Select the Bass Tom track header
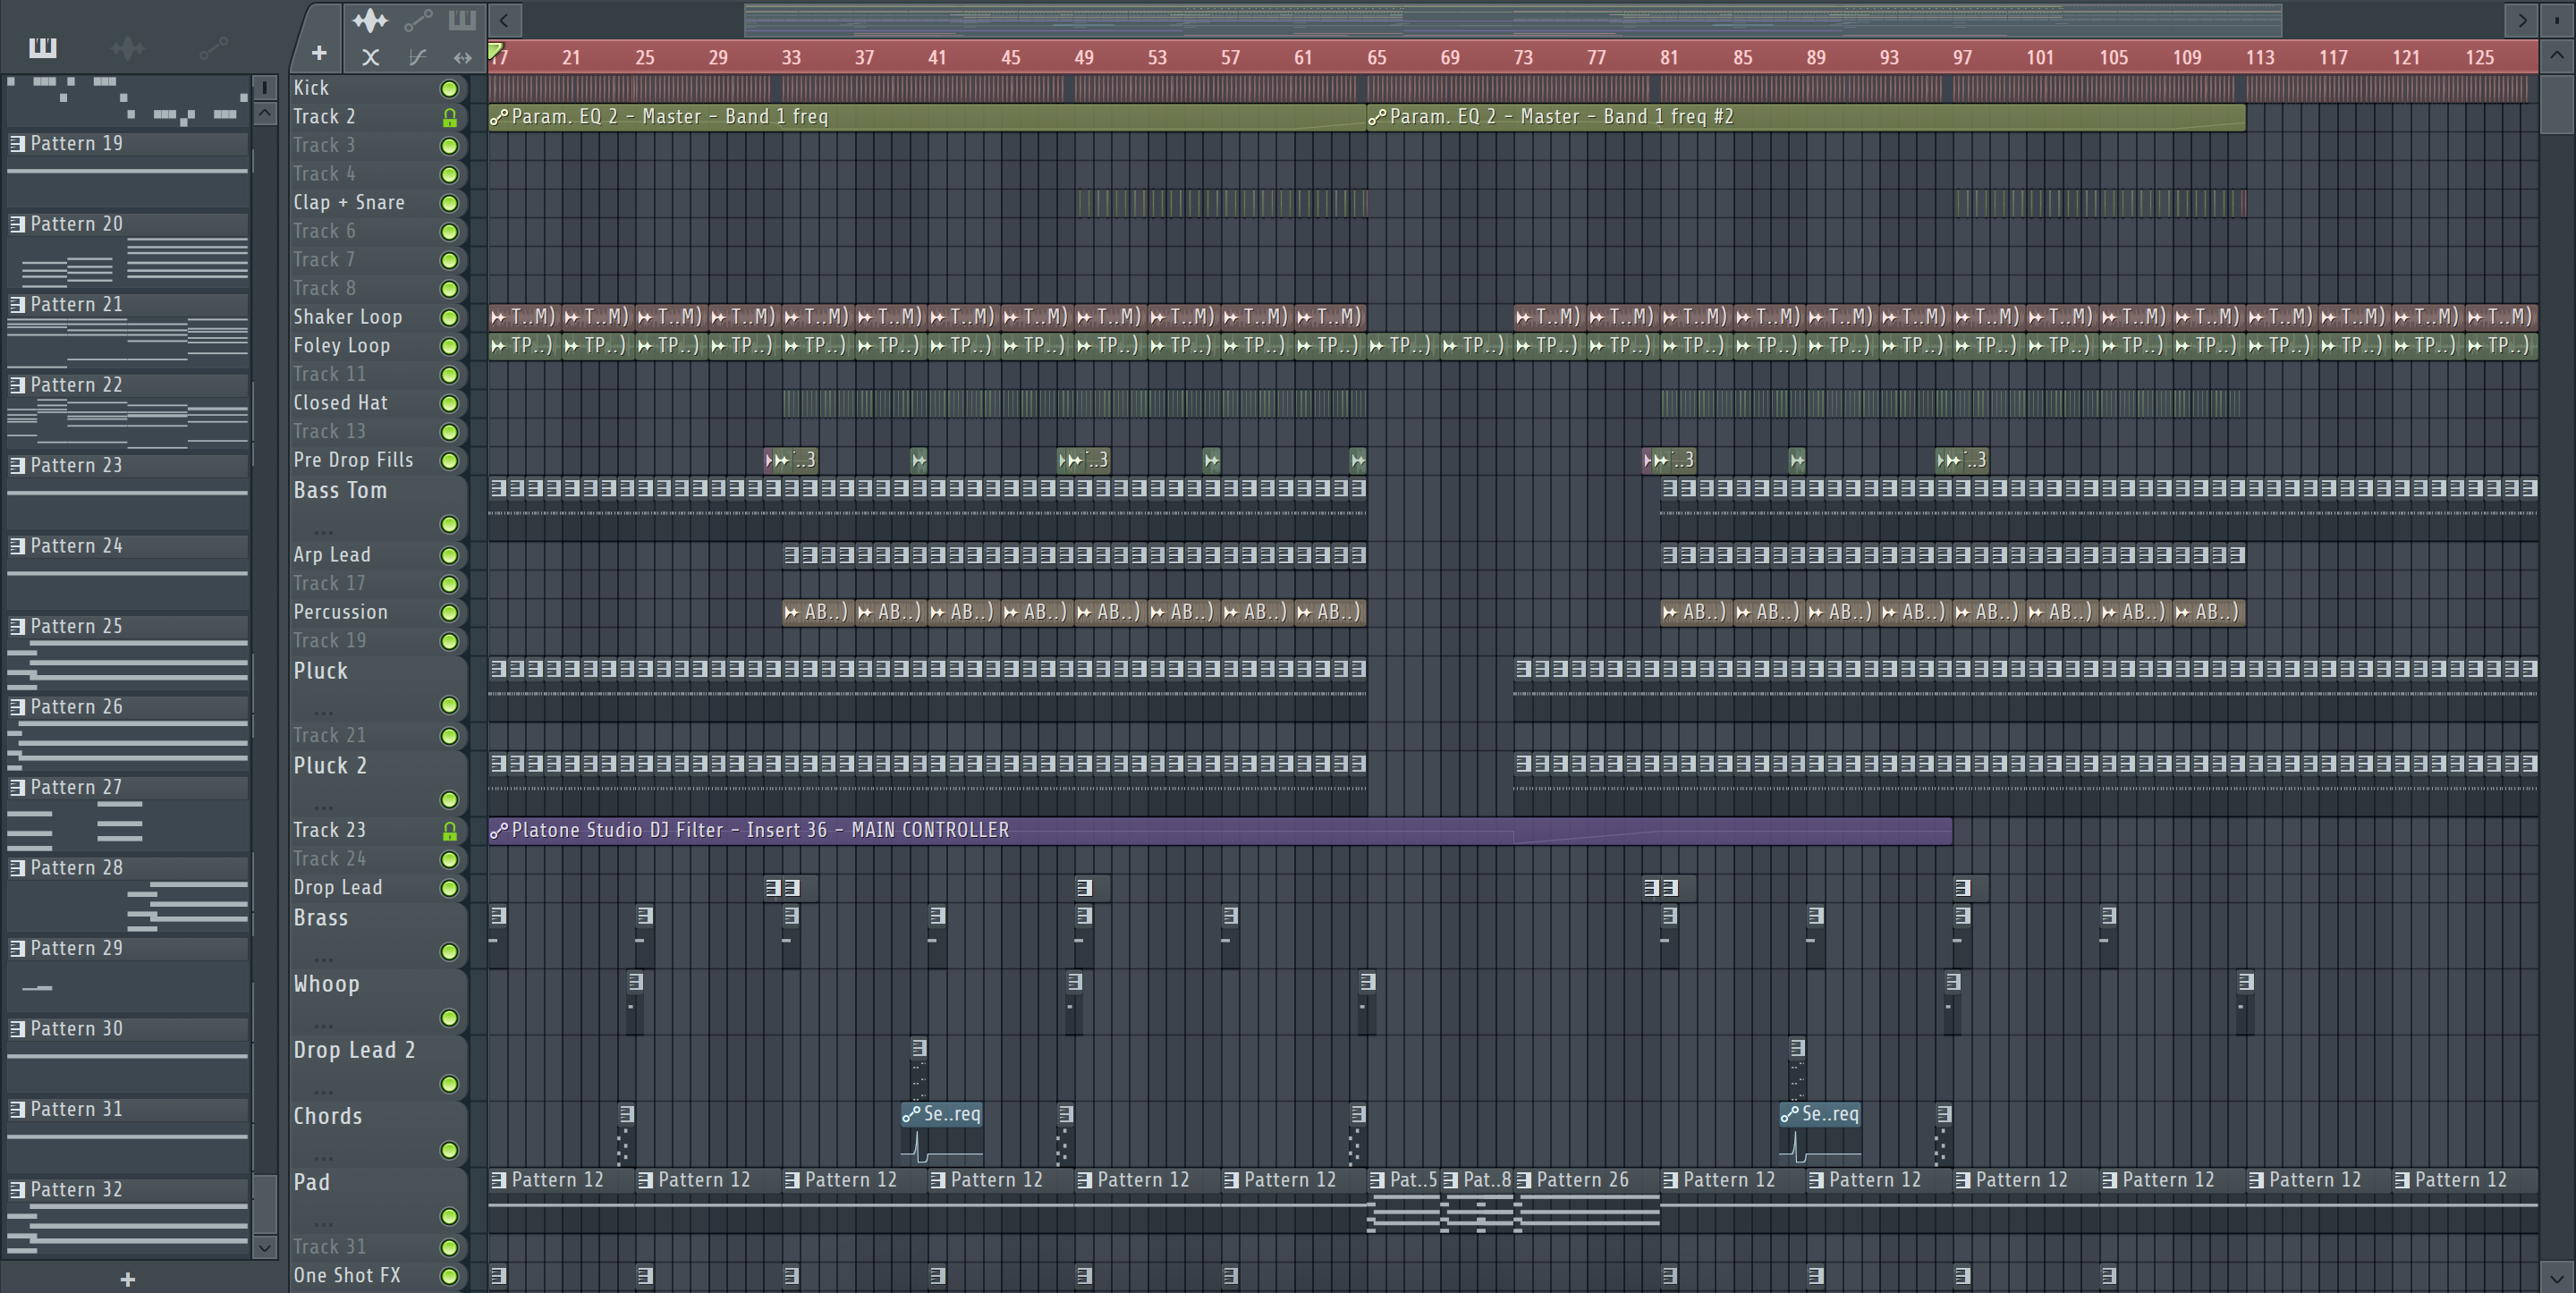The width and height of the screenshot is (2576, 1293). click(x=378, y=509)
